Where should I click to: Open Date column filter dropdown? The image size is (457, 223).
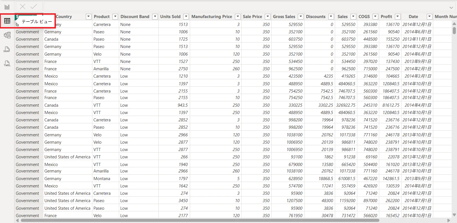(x=430, y=17)
